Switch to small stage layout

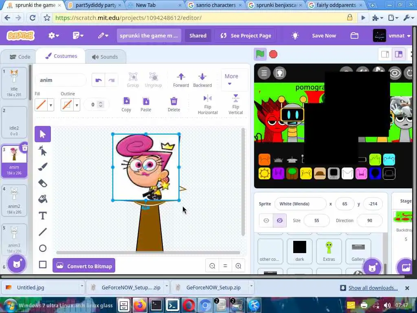click(385, 54)
